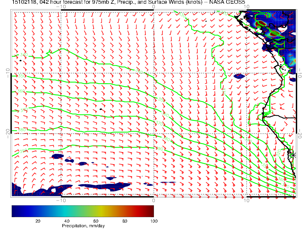This screenshot has height=235, width=305.
Task: Click the '100' label under the color bar
Action: coord(154,221)
